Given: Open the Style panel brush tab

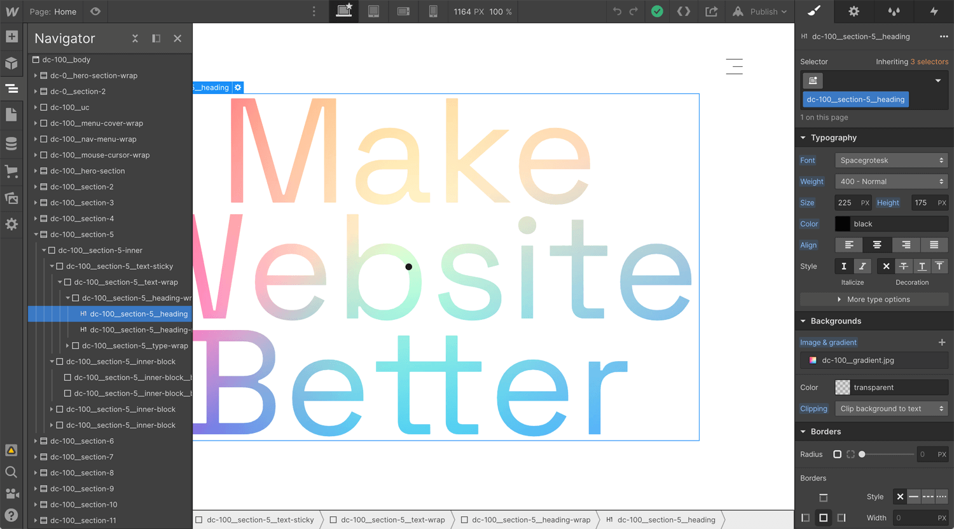Looking at the screenshot, I should click(814, 11).
